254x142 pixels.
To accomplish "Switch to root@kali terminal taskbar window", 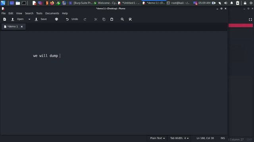I will (x=178, y=3).
